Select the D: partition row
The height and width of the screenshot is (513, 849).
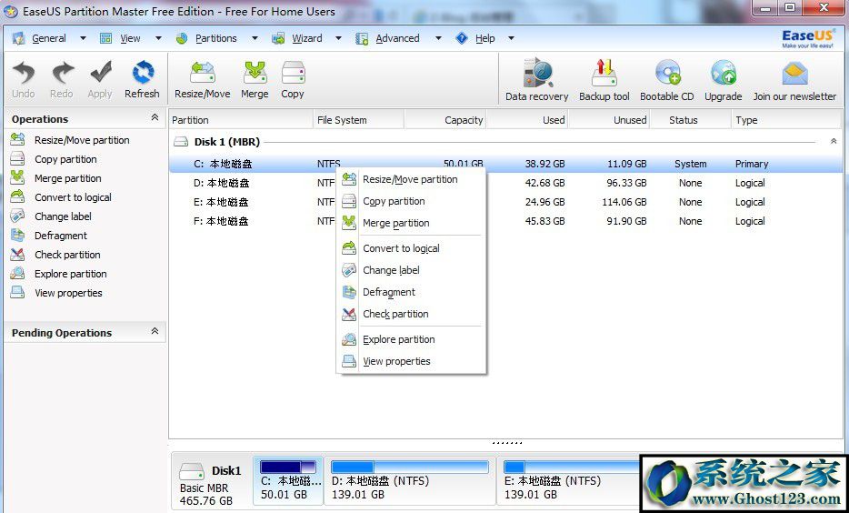pyautogui.click(x=505, y=183)
